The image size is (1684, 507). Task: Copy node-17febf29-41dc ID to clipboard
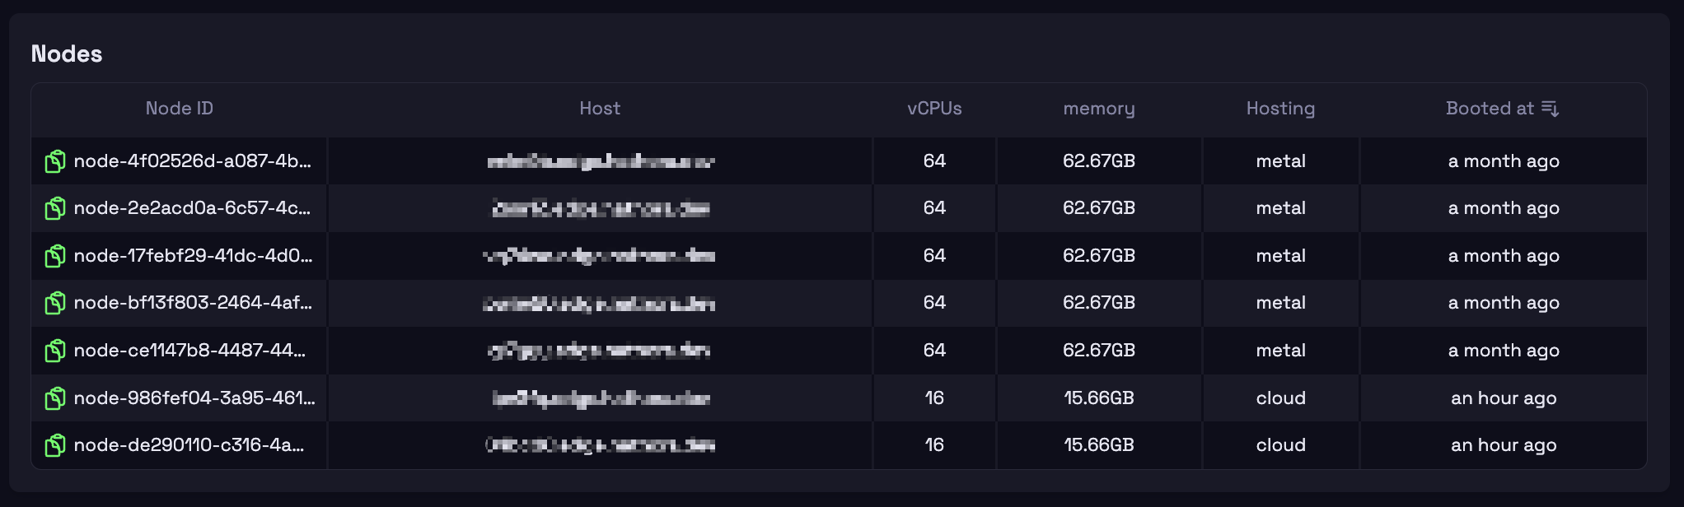(55, 256)
